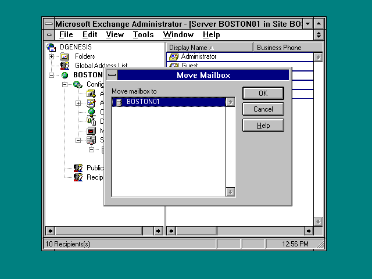The width and height of the screenshot is (372, 279).
Task: Open child document control menu box
Action: click(49, 35)
